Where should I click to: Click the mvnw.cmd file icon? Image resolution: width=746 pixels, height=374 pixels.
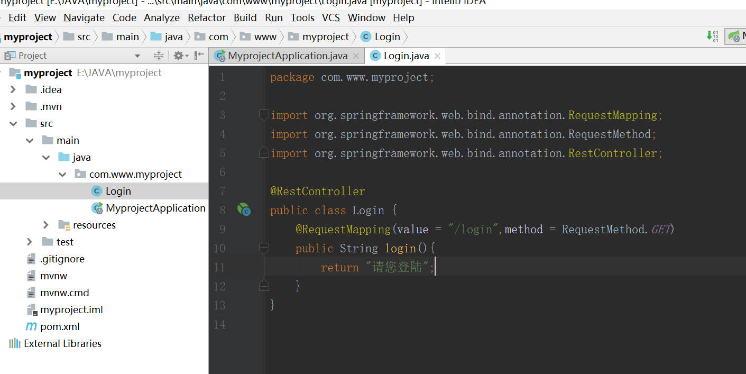(31, 293)
